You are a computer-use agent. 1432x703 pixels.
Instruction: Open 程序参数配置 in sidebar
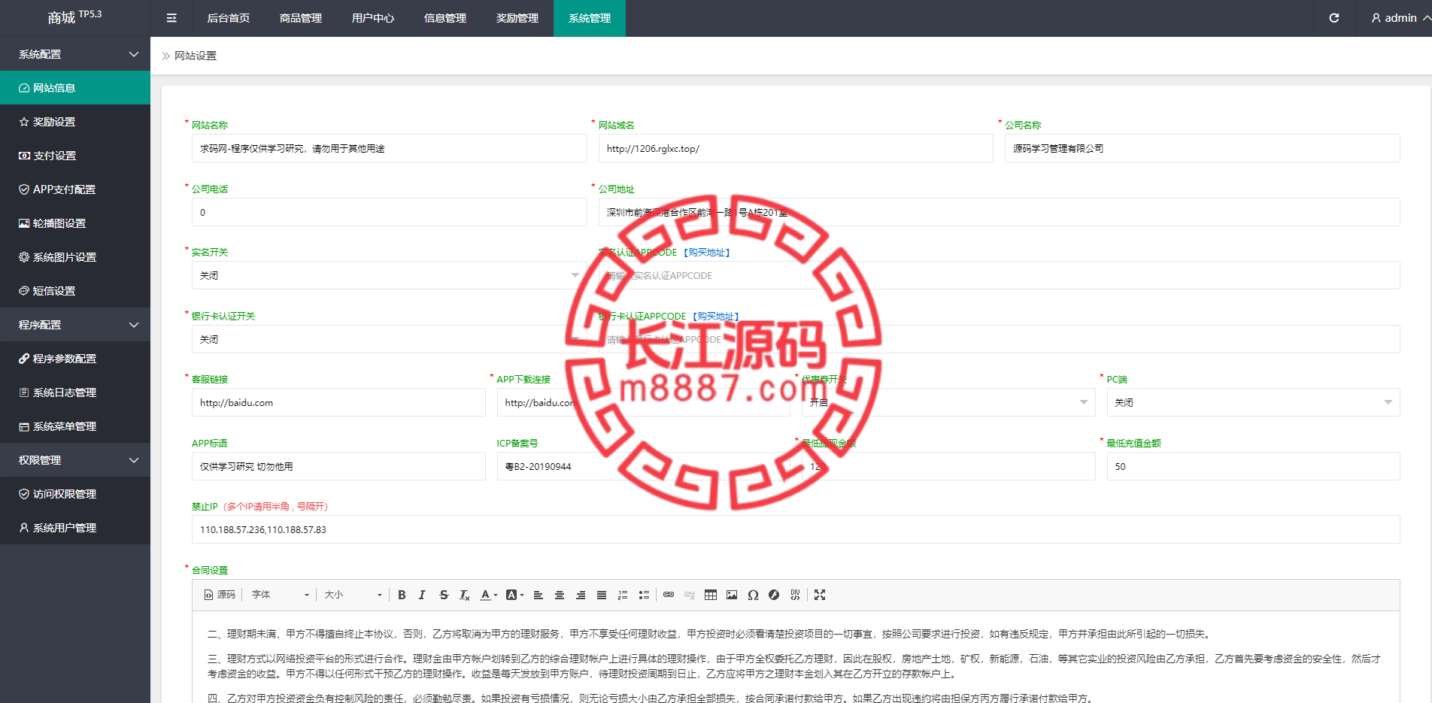[75, 359]
